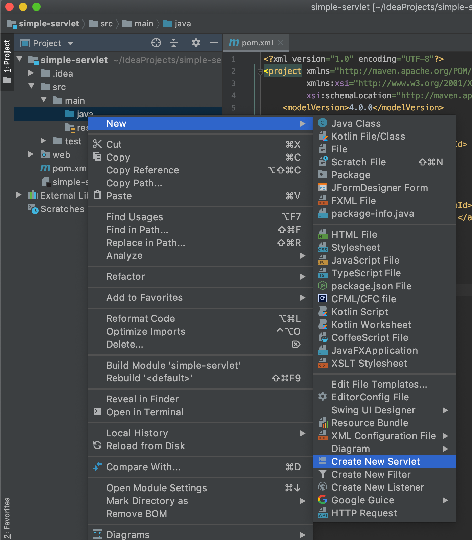Open the Project view dropdown arrow
This screenshot has height=540, width=472.
pyautogui.click(x=70, y=43)
